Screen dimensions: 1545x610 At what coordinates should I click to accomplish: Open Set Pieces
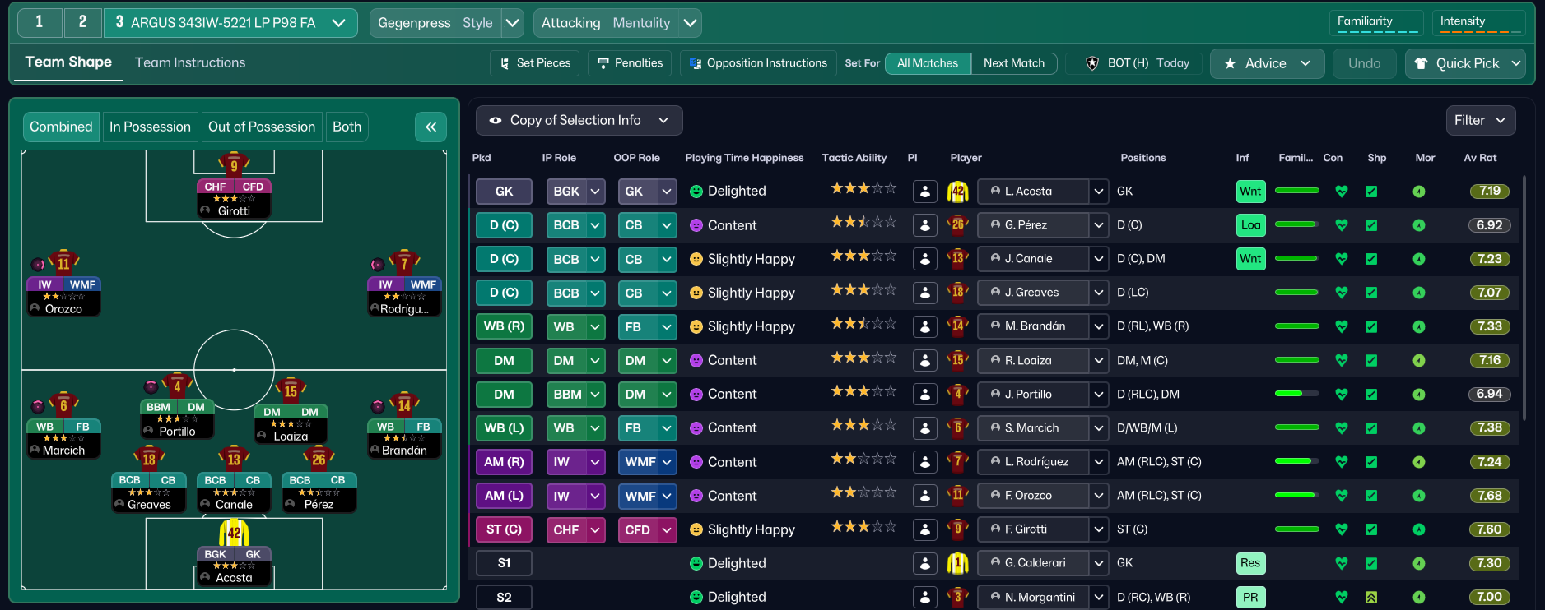pyautogui.click(x=535, y=63)
